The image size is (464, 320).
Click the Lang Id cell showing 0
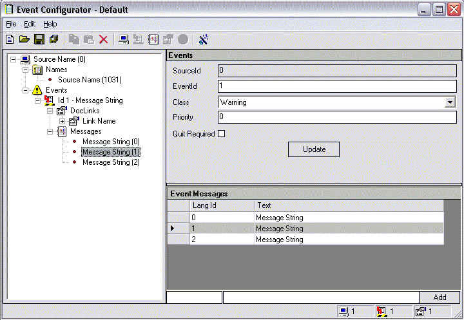coord(222,218)
